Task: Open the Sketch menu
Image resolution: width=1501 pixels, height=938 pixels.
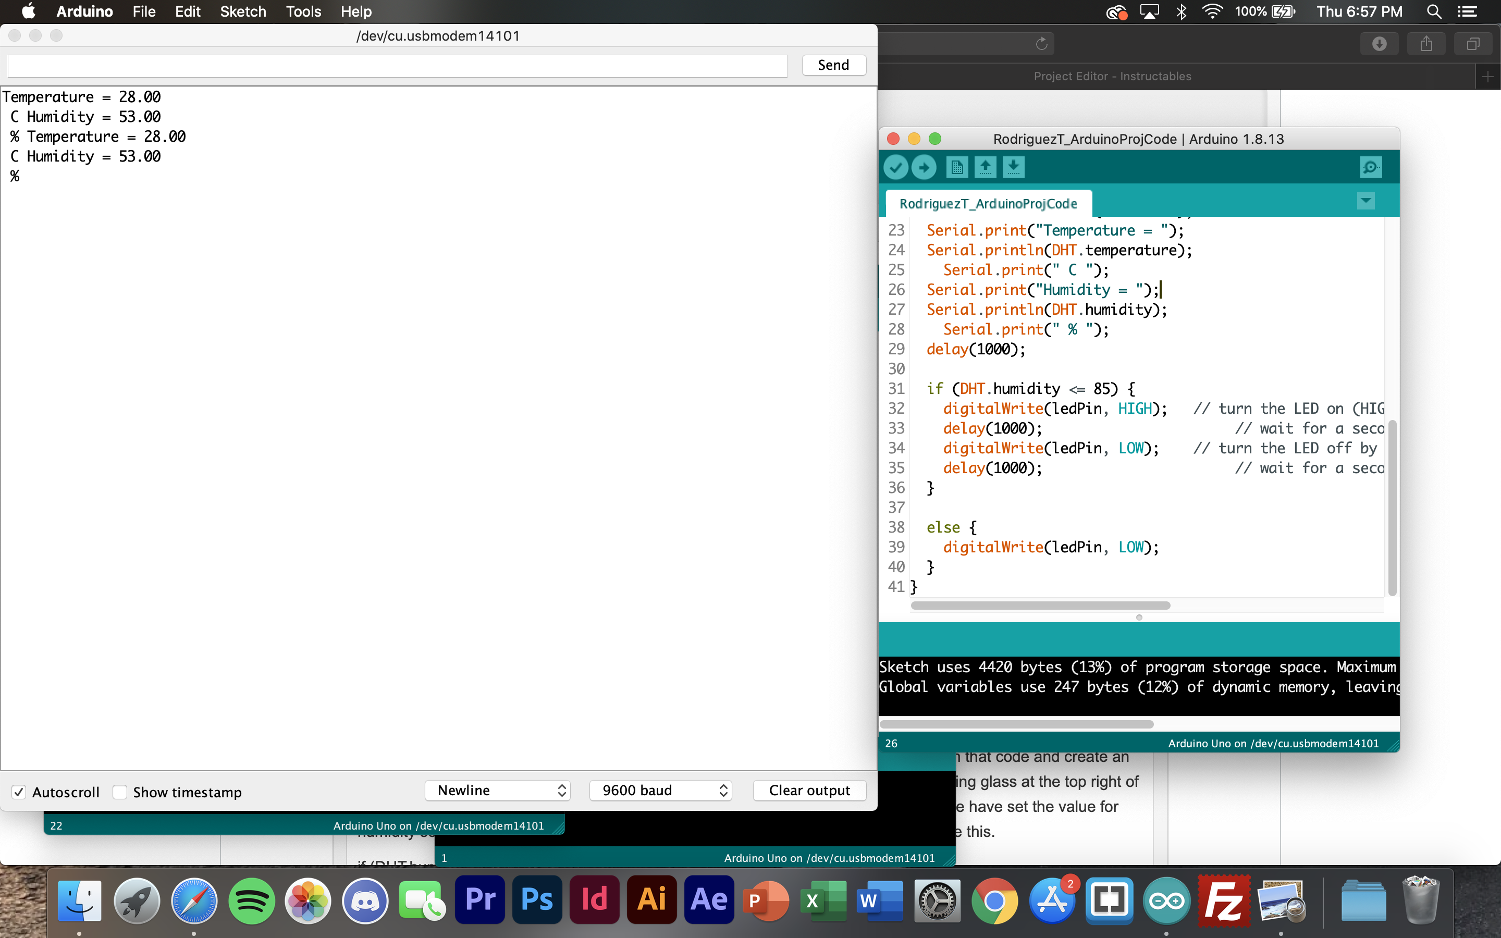Action: coord(242,12)
